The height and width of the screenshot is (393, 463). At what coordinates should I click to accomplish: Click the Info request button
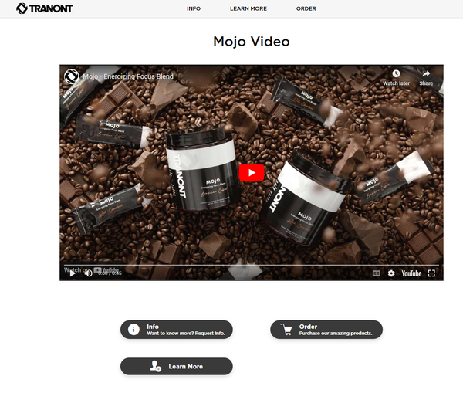[177, 330]
